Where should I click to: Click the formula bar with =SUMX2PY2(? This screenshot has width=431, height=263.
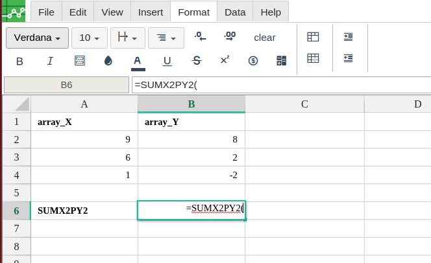(281, 85)
